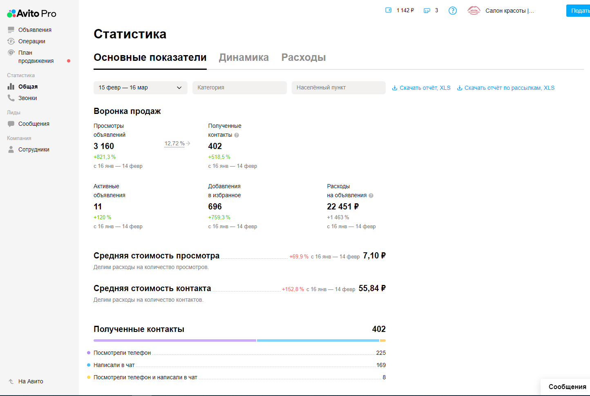Switch to the Расходы tab

click(x=304, y=58)
